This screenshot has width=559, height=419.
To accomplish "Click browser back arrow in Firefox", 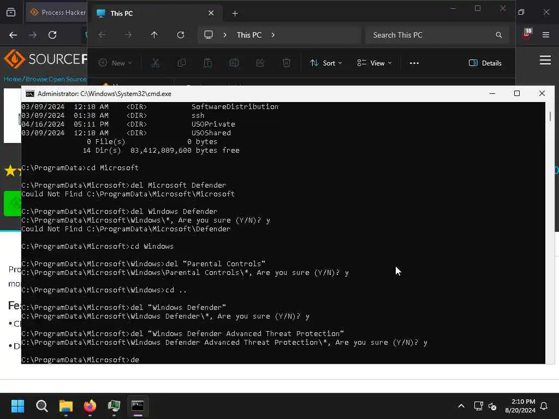I will pyautogui.click(x=13, y=35).
